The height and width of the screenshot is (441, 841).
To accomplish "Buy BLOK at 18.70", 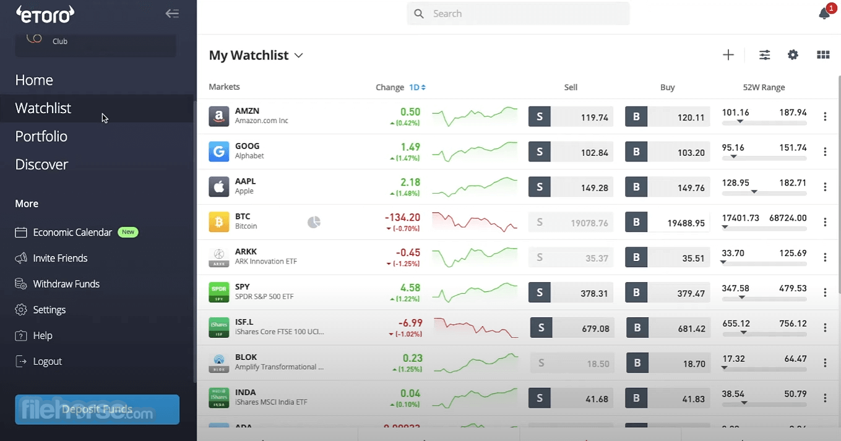I will point(669,364).
